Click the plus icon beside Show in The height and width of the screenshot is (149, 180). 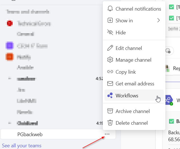(x=110, y=20)
